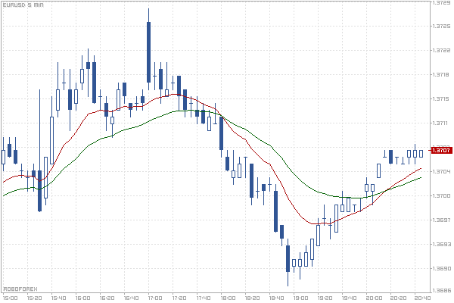Select the first candle at chart's left edge

point(4,155)
